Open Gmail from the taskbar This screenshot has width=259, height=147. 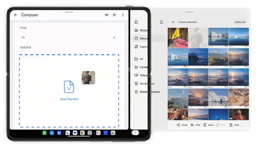coord(98,133)
